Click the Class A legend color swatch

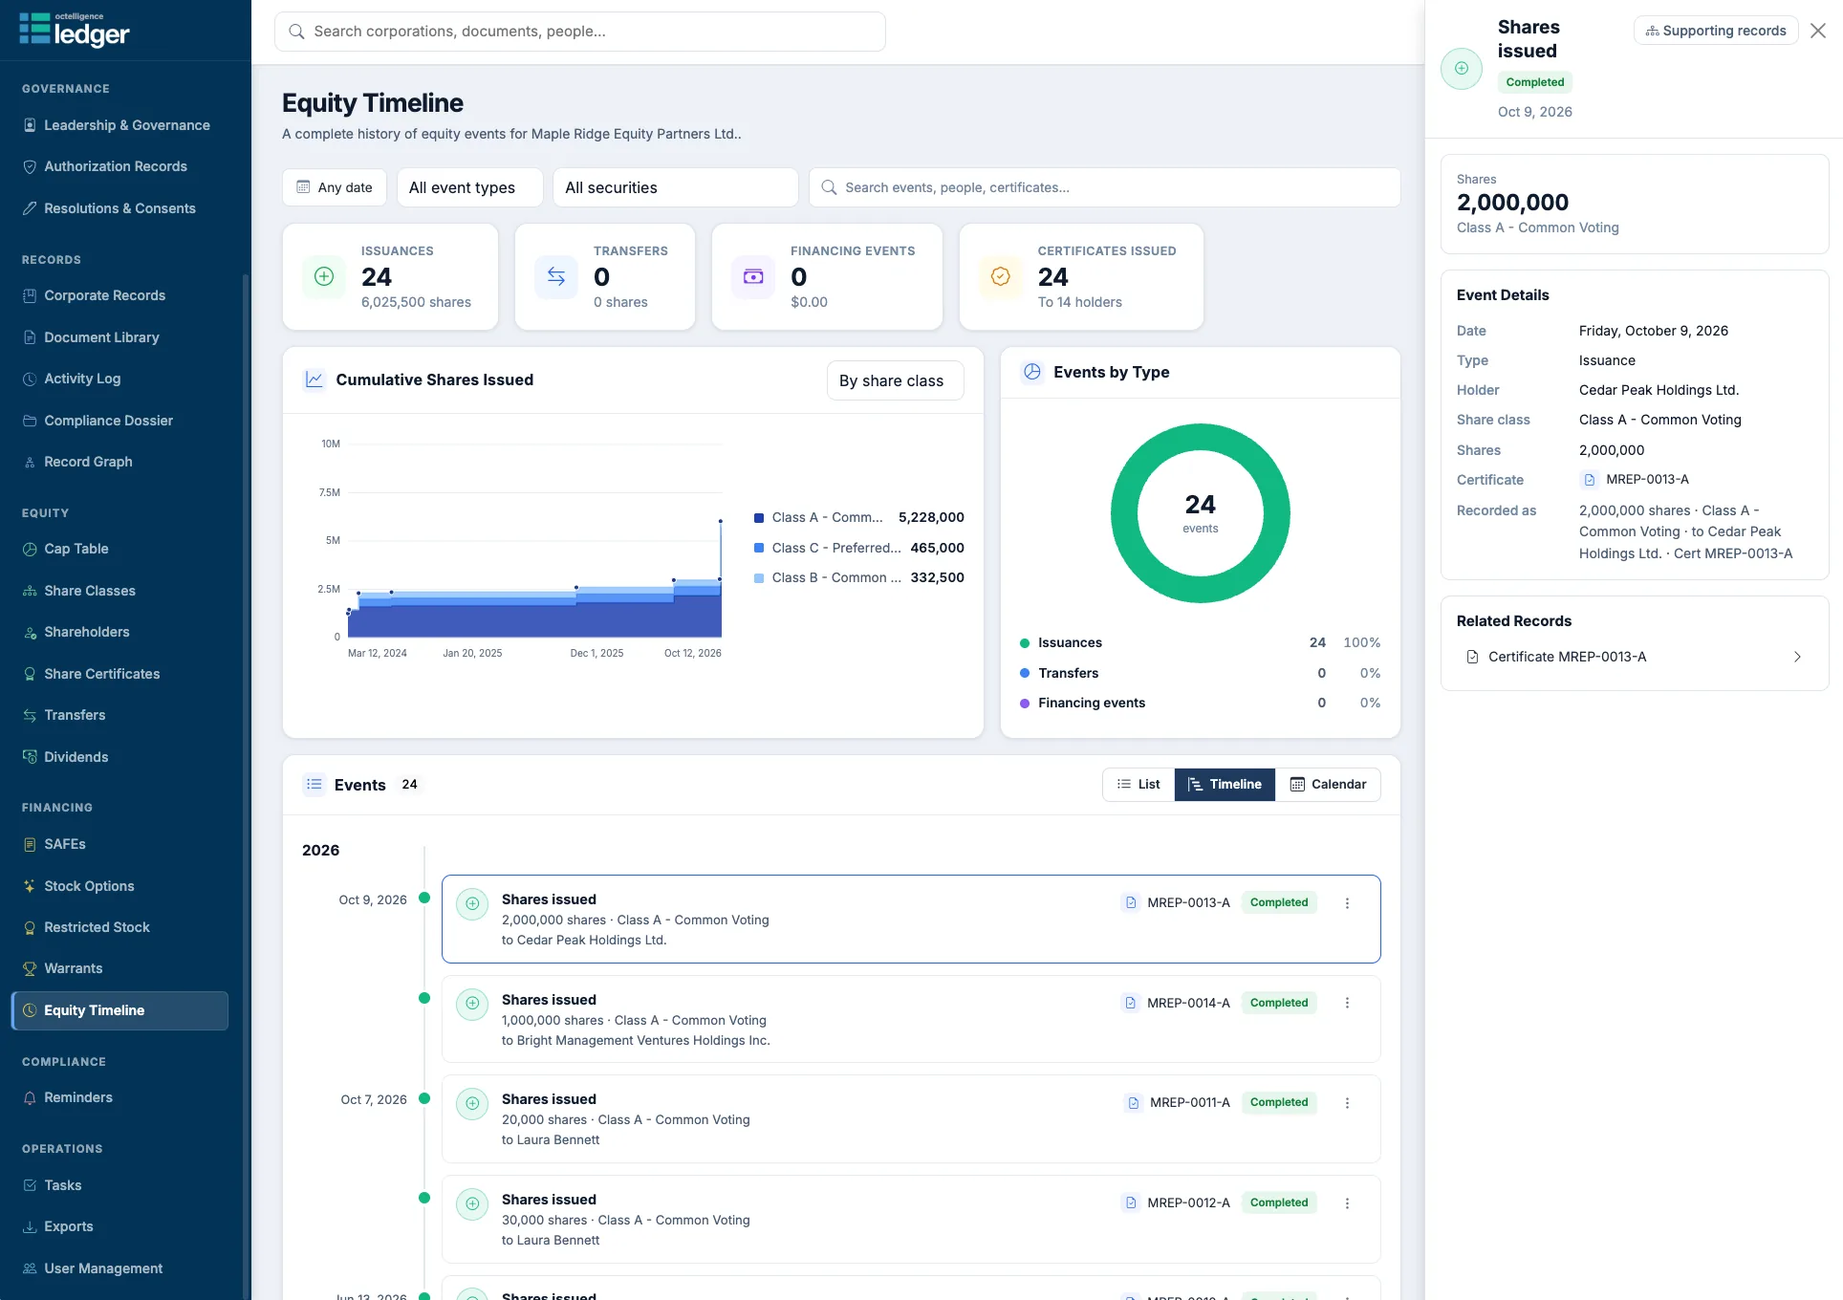click(759, 518)
